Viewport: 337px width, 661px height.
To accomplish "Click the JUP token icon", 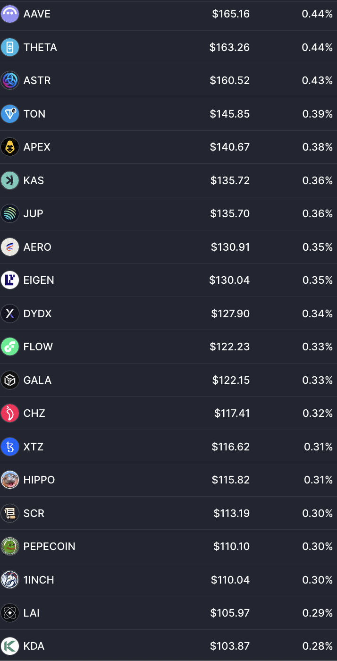I will click(x=10, y=214).
